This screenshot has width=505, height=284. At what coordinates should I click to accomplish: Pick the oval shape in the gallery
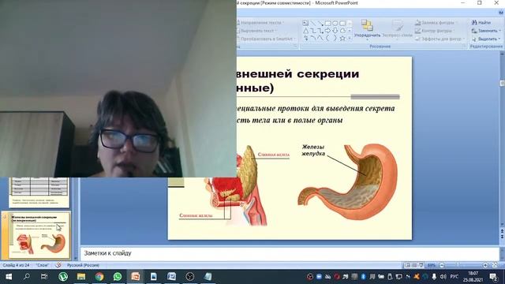click(335, 23)
